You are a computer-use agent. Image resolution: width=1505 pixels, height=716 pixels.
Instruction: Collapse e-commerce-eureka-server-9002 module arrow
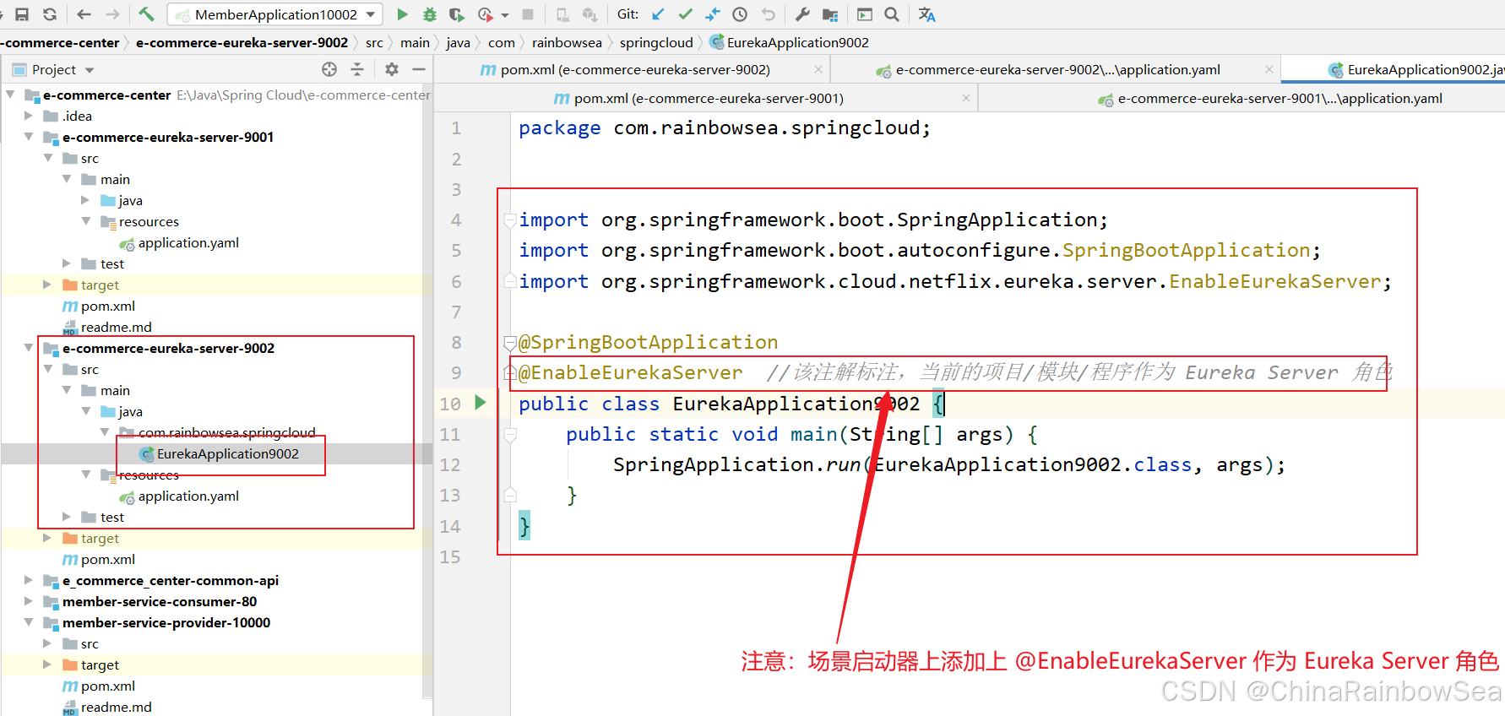pyautogui.click(x=29, y=348)
